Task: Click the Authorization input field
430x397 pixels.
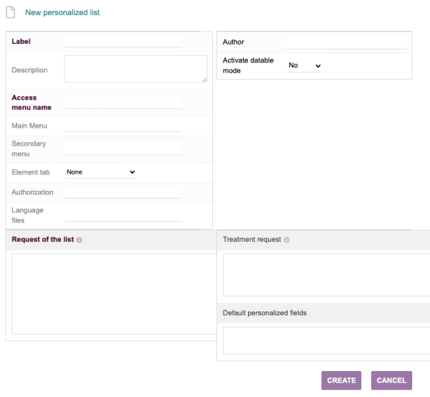Action: (123, 192)
